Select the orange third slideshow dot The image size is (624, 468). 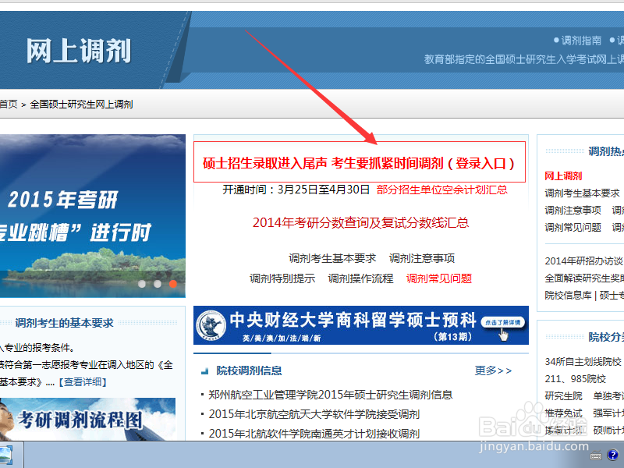[172, 284]
